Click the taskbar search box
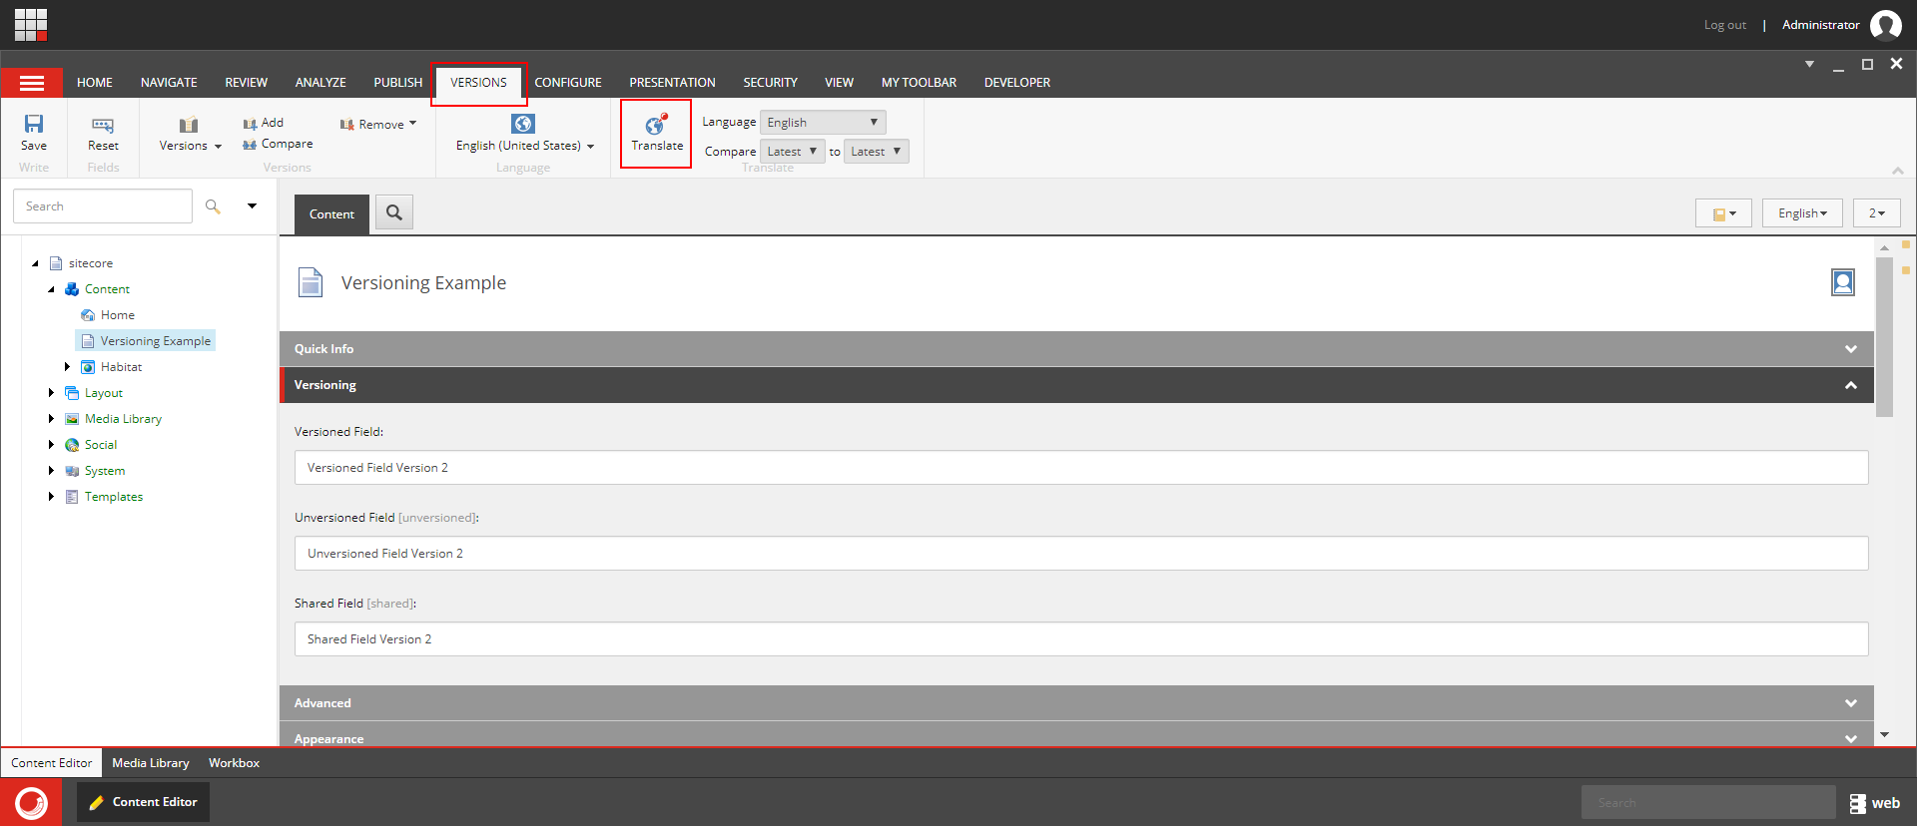 point(1708,802)
